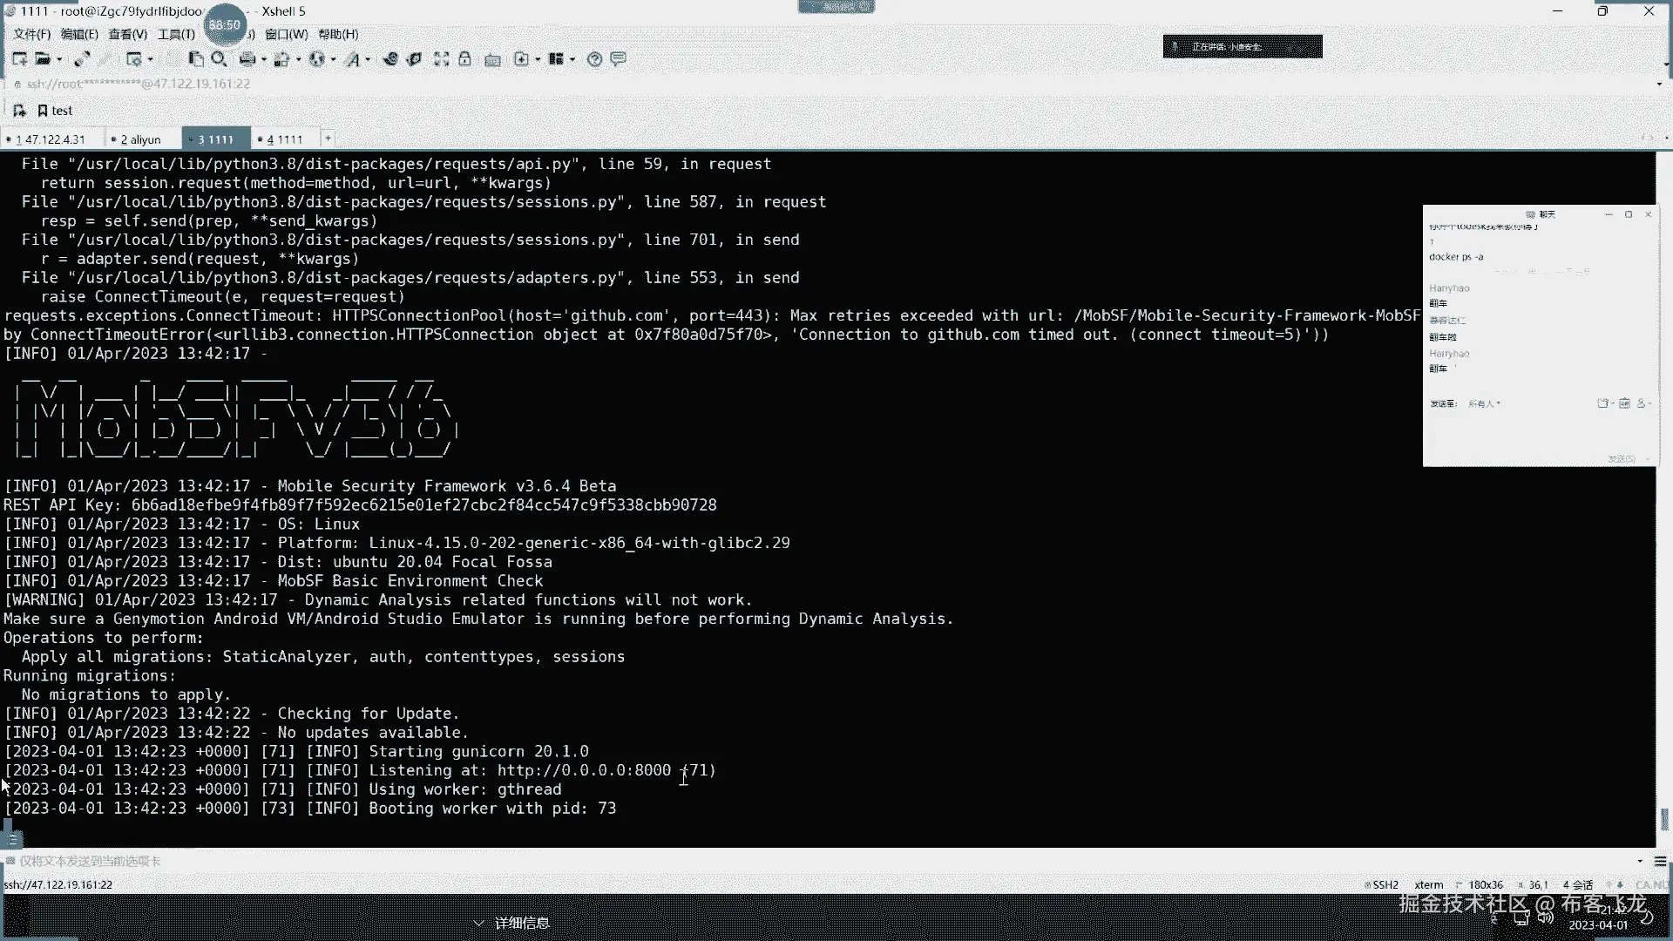Click the Help question mark icon
The image size is (1673, 941).
(595, 59)
